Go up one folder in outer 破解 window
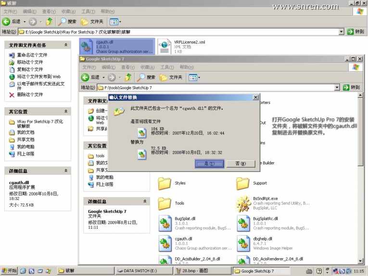 coord(49,22)
